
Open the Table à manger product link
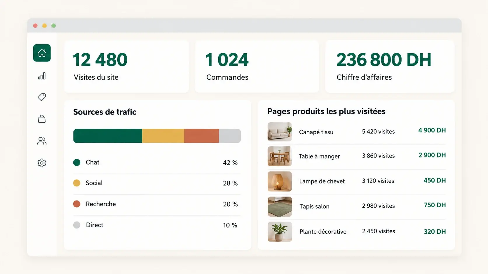[319, 156]
